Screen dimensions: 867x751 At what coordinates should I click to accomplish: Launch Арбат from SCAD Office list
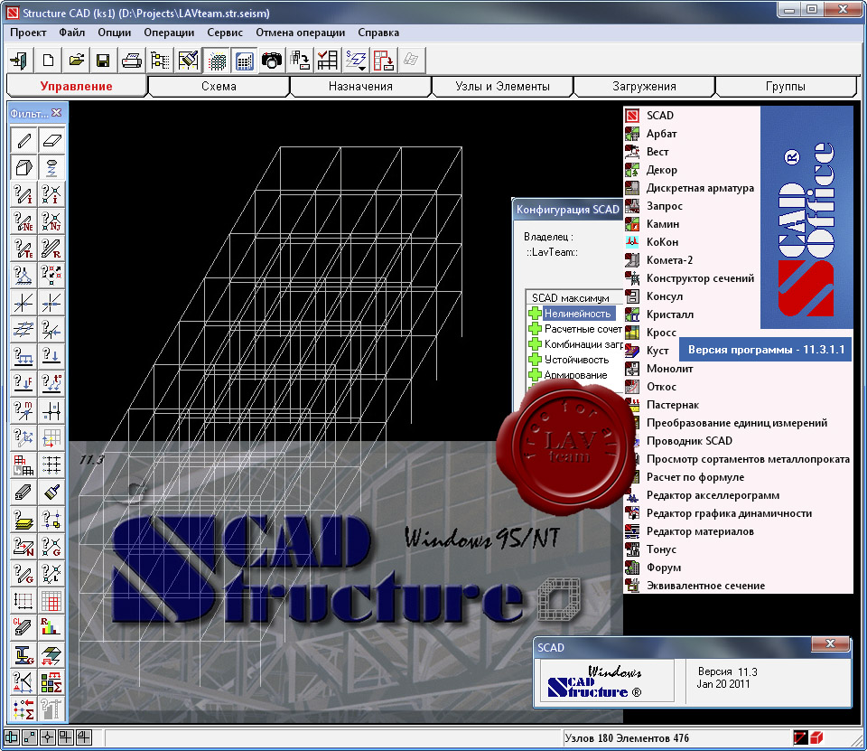click(661, 134)
